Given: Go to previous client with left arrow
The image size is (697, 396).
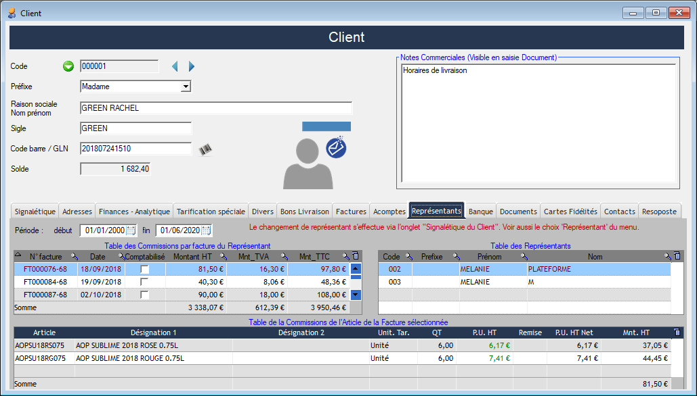Looking at the screenshot, I should 175,66.
